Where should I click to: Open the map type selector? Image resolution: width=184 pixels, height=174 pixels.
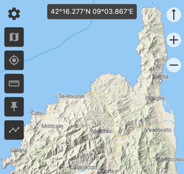click(x=14, y=37)
